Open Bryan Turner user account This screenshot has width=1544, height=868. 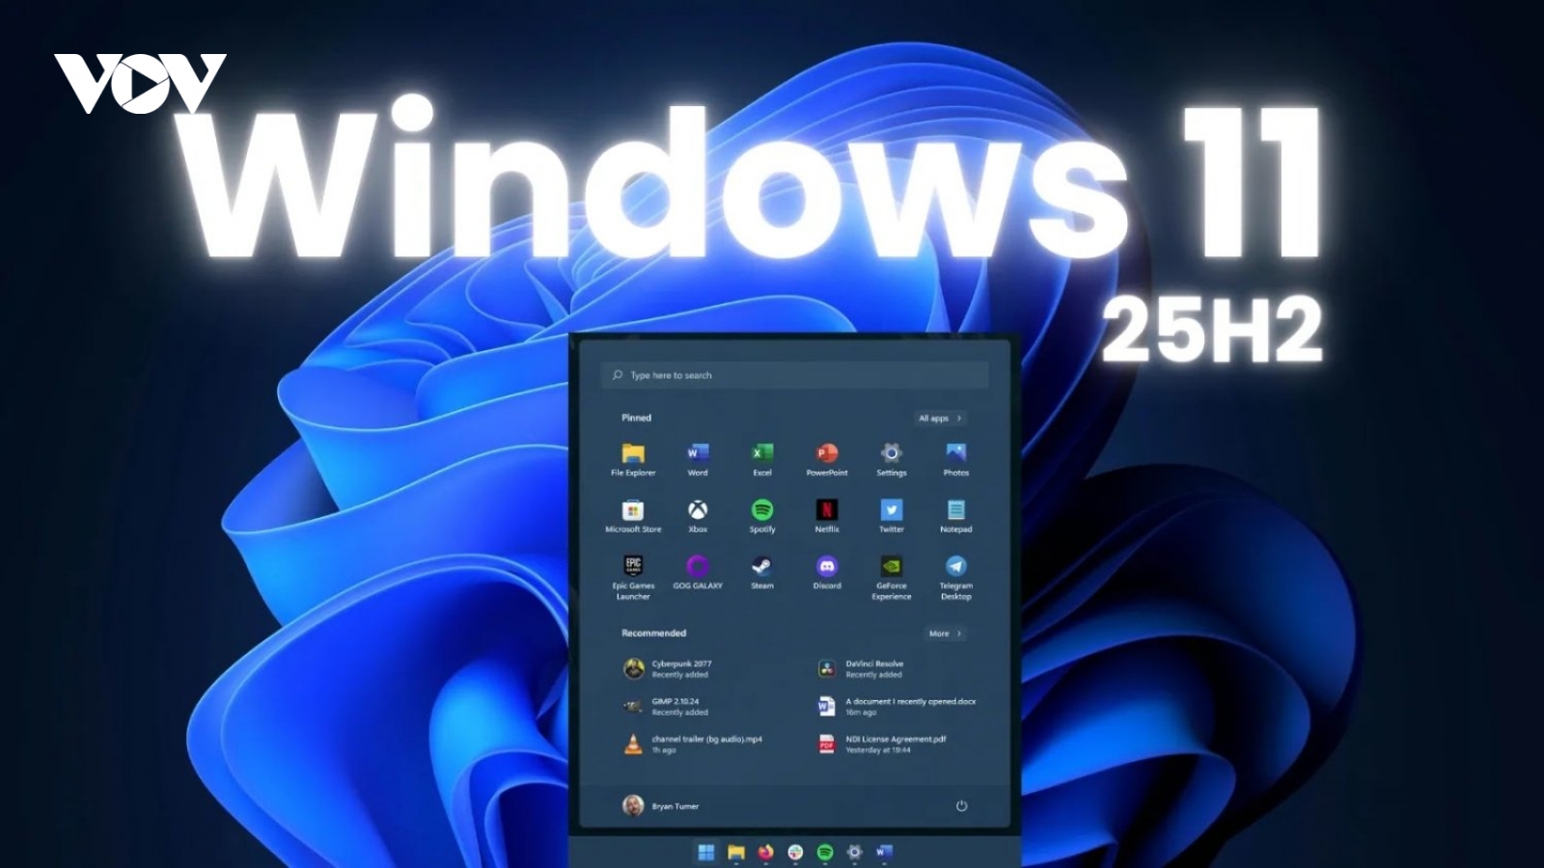click(660, 805)
